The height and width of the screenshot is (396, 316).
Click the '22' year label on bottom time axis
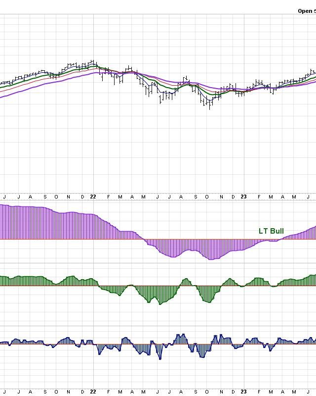click(x=93, y=391)
